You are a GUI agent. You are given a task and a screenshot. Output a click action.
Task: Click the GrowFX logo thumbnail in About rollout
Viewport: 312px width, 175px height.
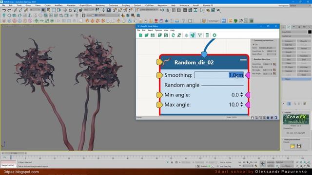(296, 119)
